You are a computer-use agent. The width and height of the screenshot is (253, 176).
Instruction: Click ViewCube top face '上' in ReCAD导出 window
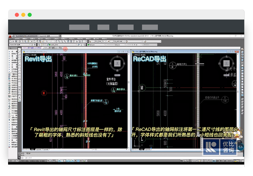click(x=226, y=63)
